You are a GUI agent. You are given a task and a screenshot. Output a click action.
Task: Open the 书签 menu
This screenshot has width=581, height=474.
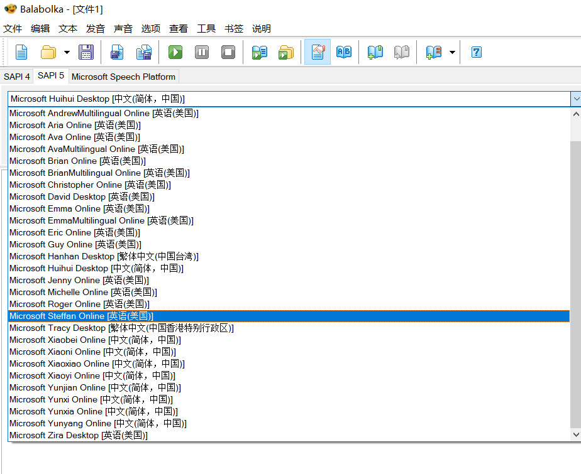coord(234,28)
